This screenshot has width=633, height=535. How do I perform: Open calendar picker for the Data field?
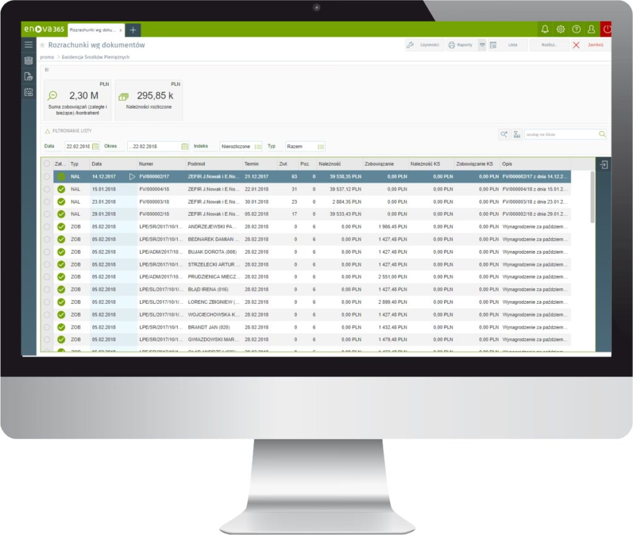tap(95, 147)
